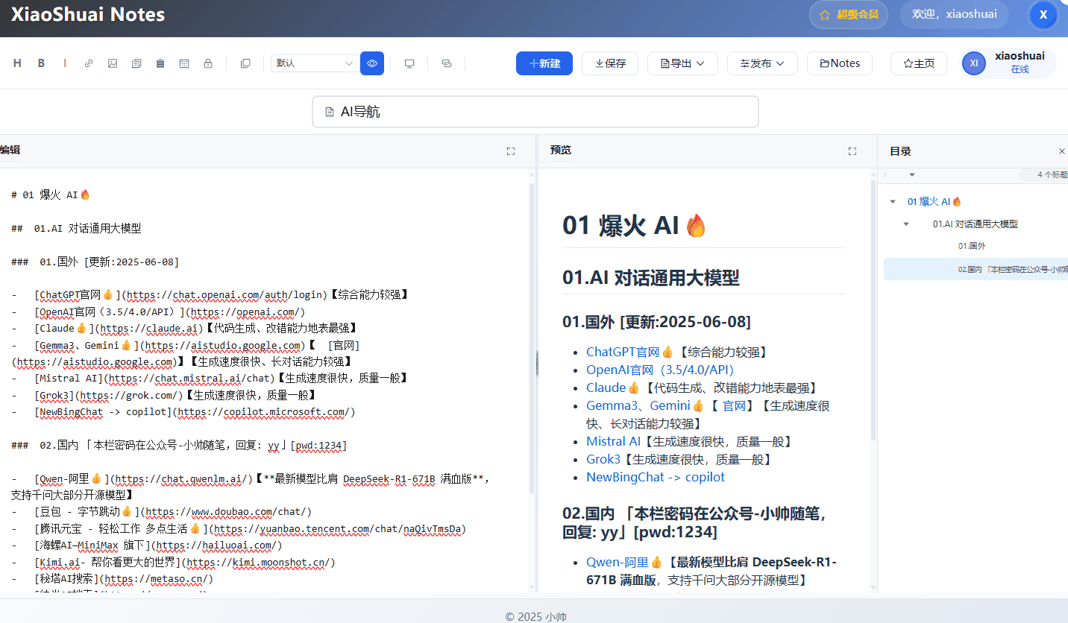This screenshot has height=623, width=1068.
Task: Collapse the '01 爆火 AI' outline node
Action: (893, 202)
